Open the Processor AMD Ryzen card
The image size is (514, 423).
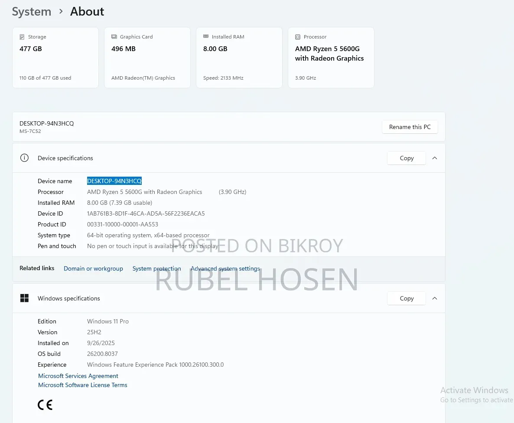pos(331,58)
